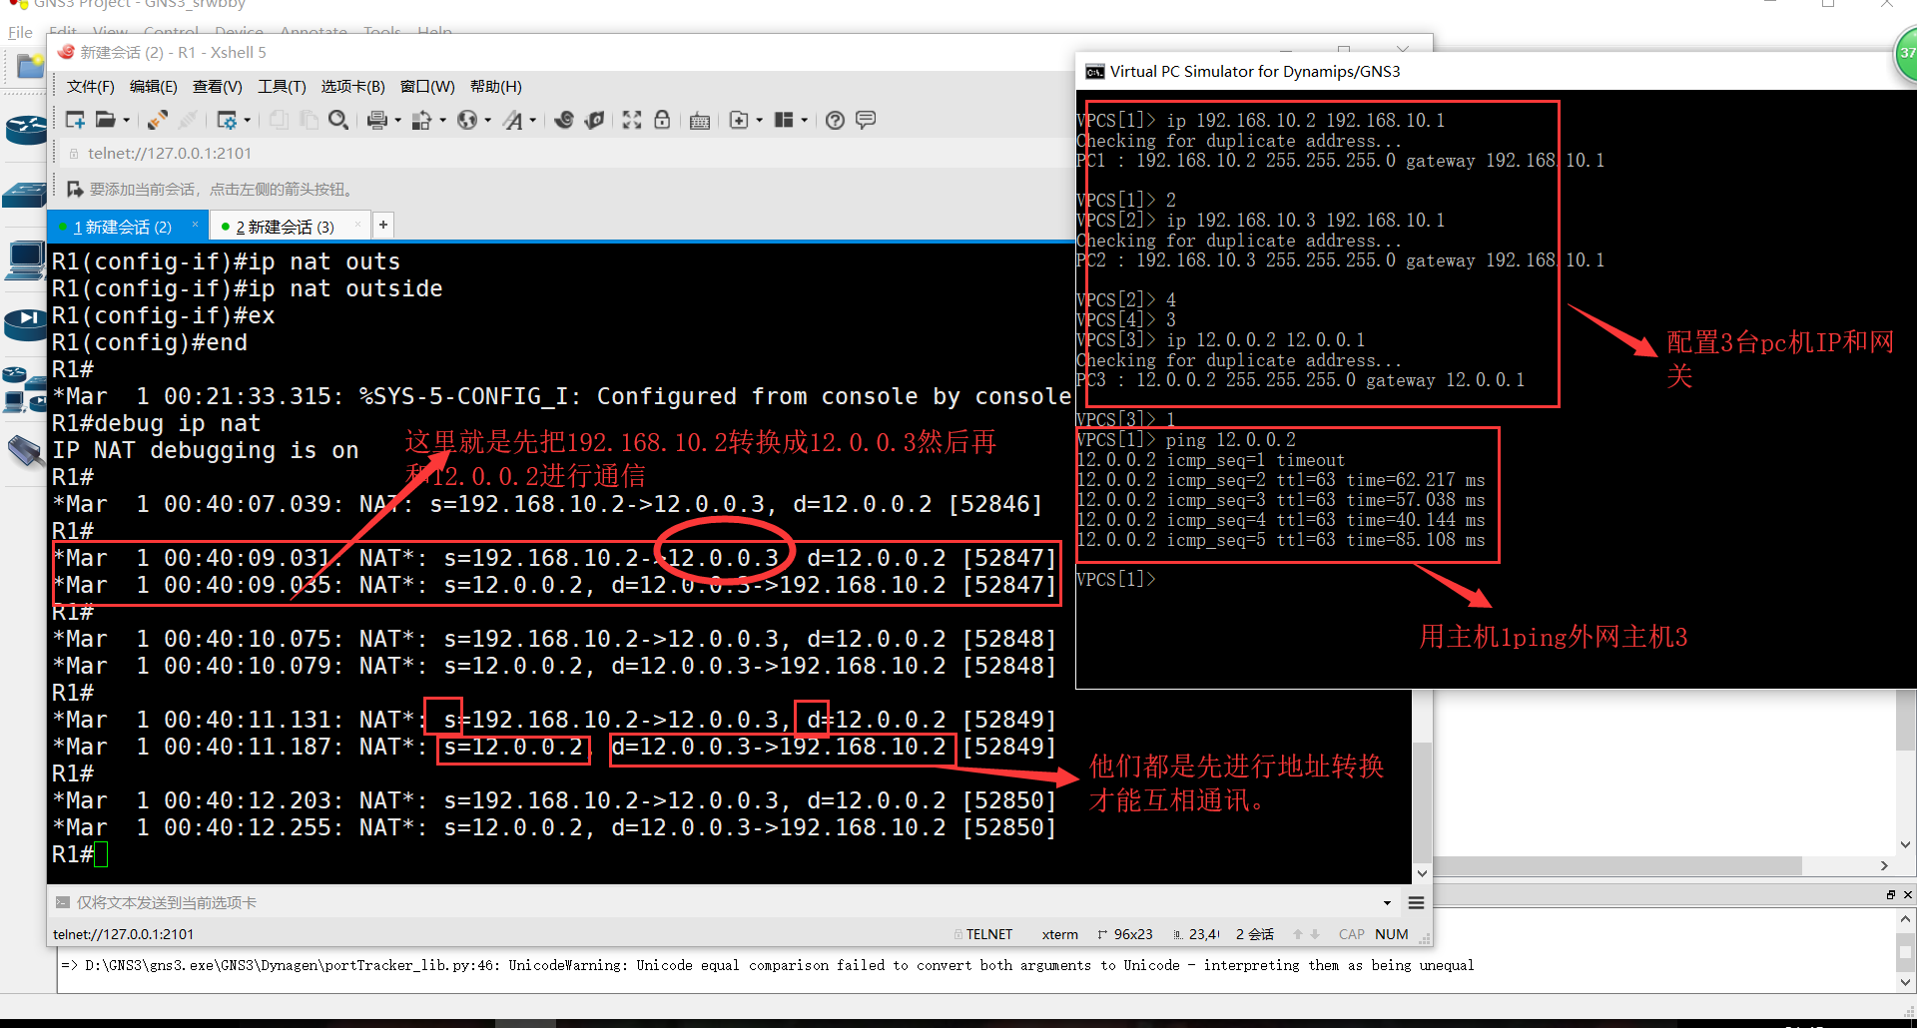The image size is (1917, 1028).
Task: Expand the Font icon dropdown arrow
Action: 532,121
